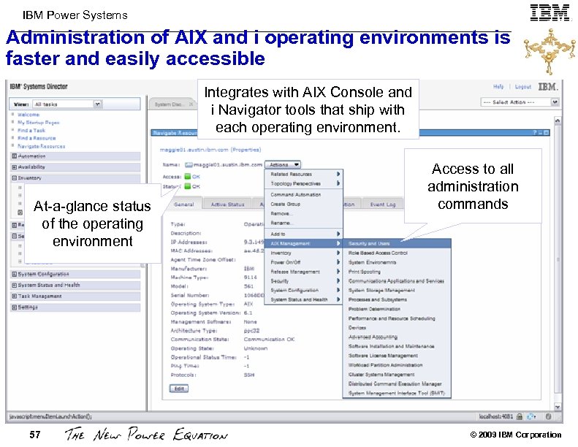Click the Edit button
Viewport: 578px width, 447px height.
tap(179, 389)
